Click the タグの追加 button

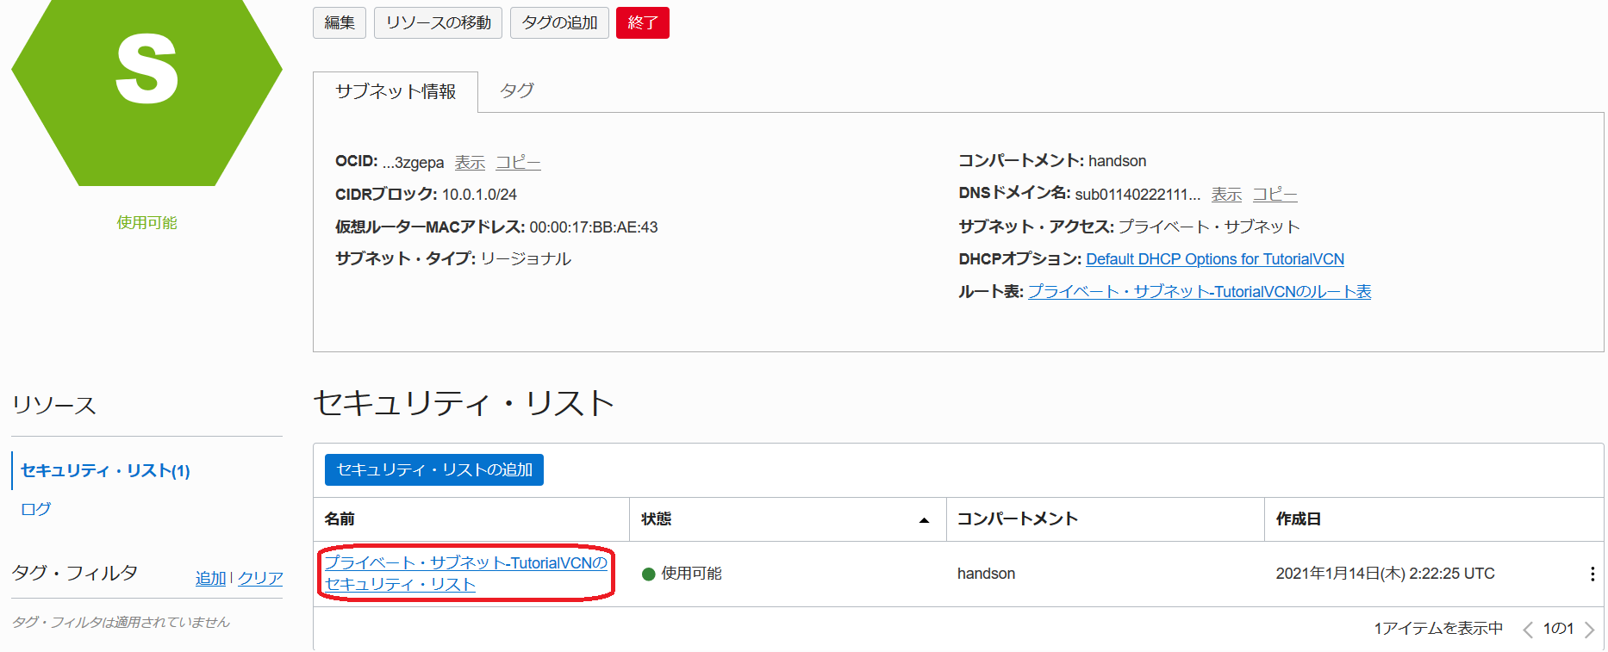coord(559,23)
